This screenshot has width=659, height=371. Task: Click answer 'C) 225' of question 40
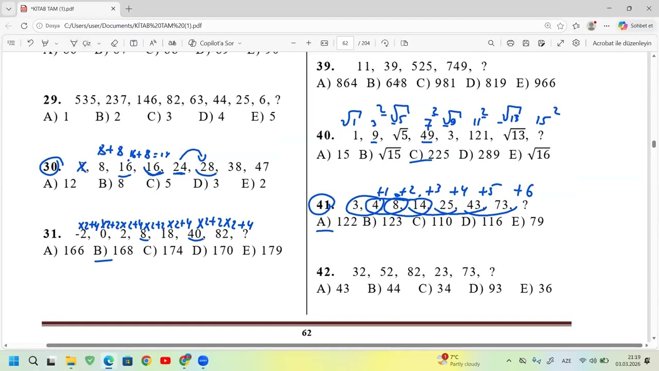tap(429, 155)
